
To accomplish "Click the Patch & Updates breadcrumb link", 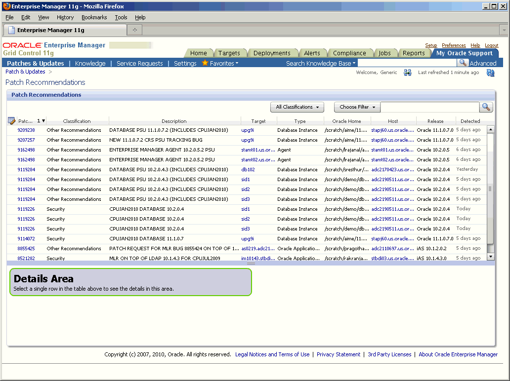I will 25,72.
